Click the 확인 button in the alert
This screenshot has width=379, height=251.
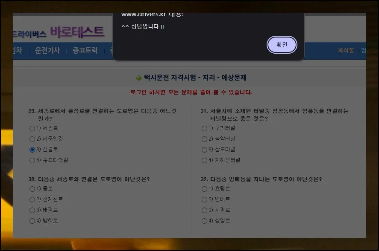click(x=282, y=45)
